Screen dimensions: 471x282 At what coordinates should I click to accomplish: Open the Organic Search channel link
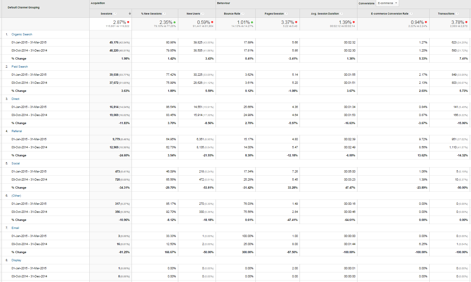pos(22,34)
